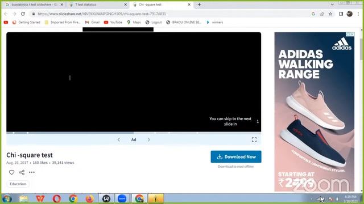Click the 160 likes count
This screenshot has width=364, height=204.
(40, 163)
